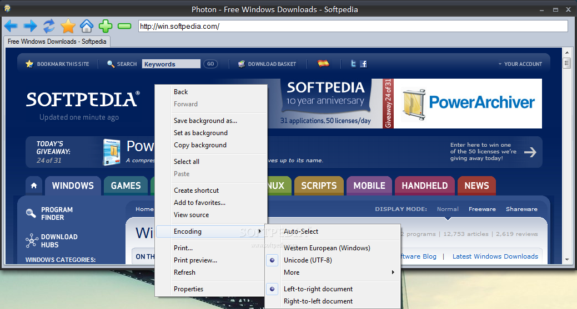Click the Photon app icon in title bar

[7, 8]
